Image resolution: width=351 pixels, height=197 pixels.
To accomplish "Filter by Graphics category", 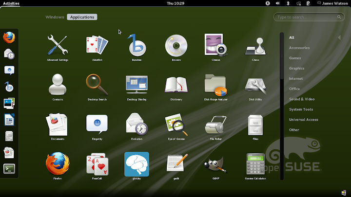I will [x=296, y=69].
